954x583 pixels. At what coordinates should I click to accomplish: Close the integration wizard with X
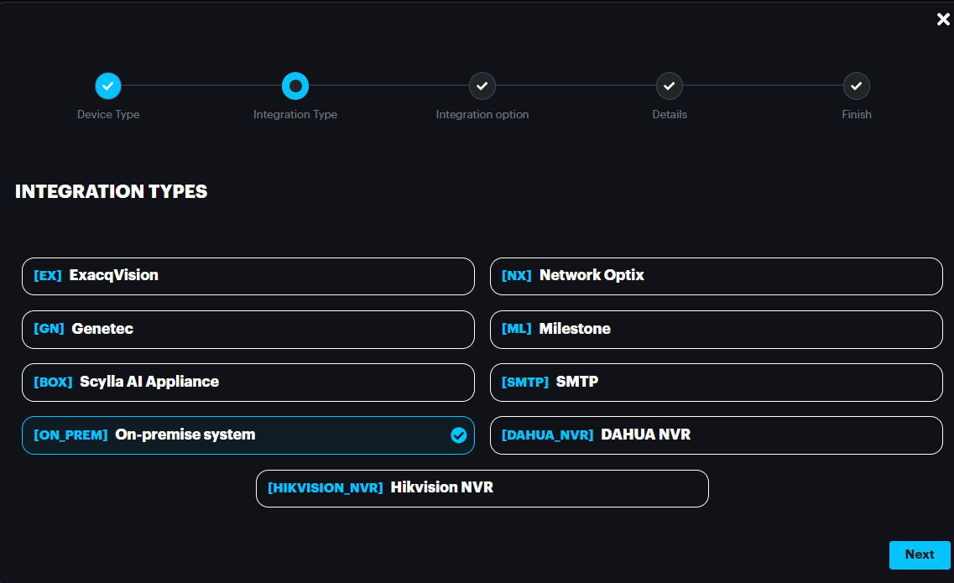coord(943,19)
